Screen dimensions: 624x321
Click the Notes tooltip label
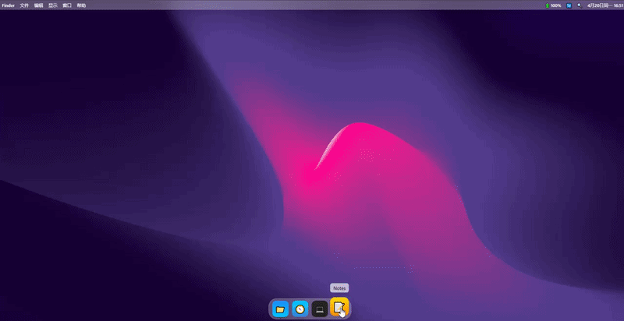tap(339, 287)
